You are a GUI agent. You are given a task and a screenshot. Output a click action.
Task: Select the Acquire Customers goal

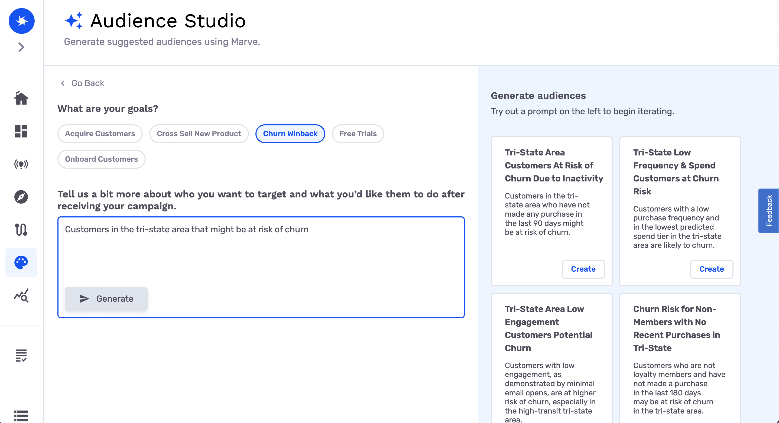(100, 134)
